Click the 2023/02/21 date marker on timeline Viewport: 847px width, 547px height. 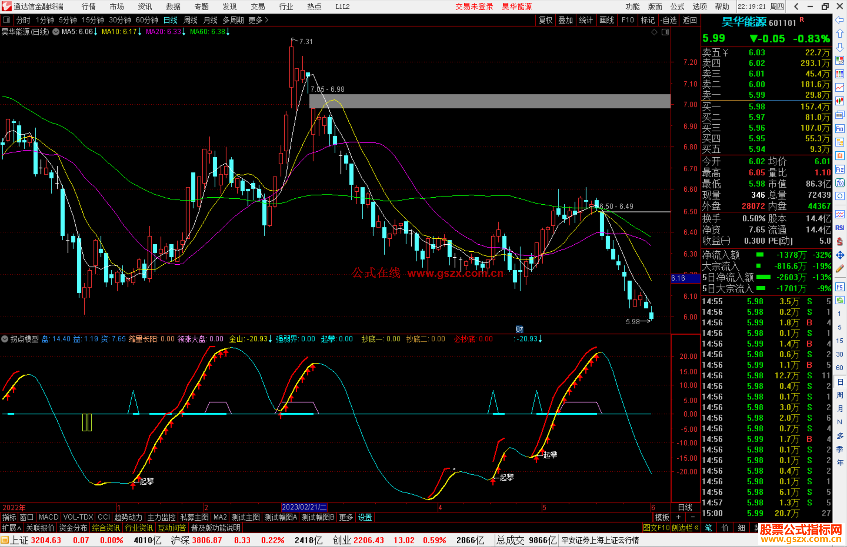304,507
